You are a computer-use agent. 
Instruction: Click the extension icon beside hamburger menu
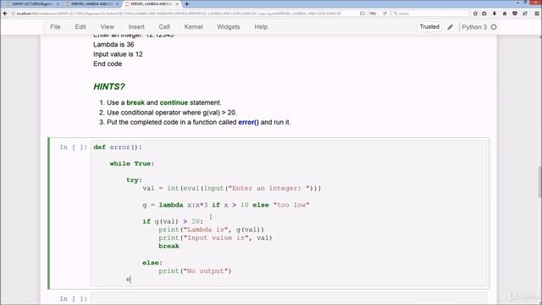(x=525, y=14)
